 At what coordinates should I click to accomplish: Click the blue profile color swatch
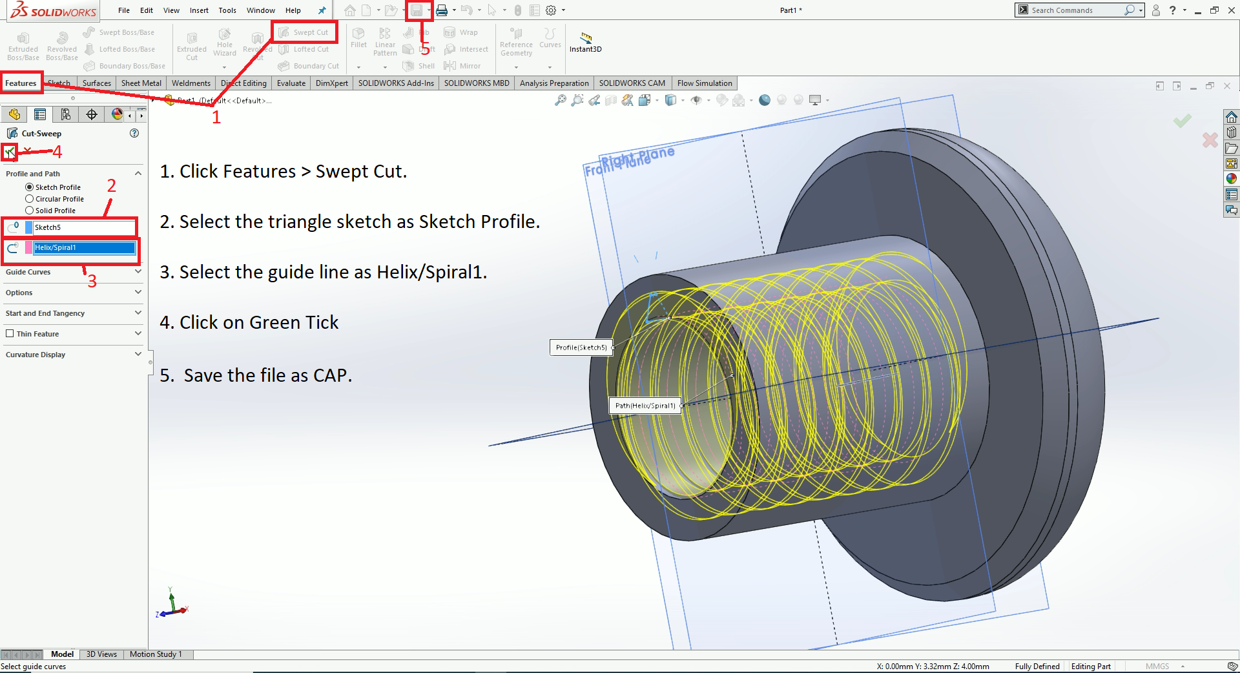click(28, 227)
